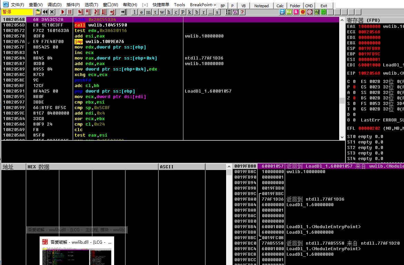Open the 帮助(H) menu
404x265 pixels.
pyautogui.click(x=130, y=4)
